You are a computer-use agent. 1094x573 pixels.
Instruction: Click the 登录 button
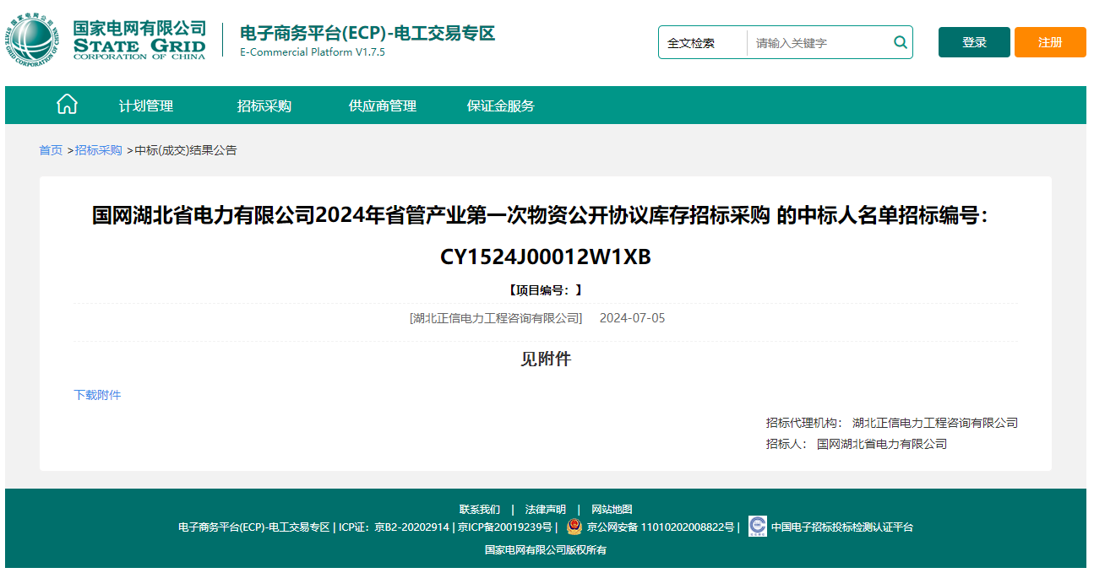pos(974,42)
